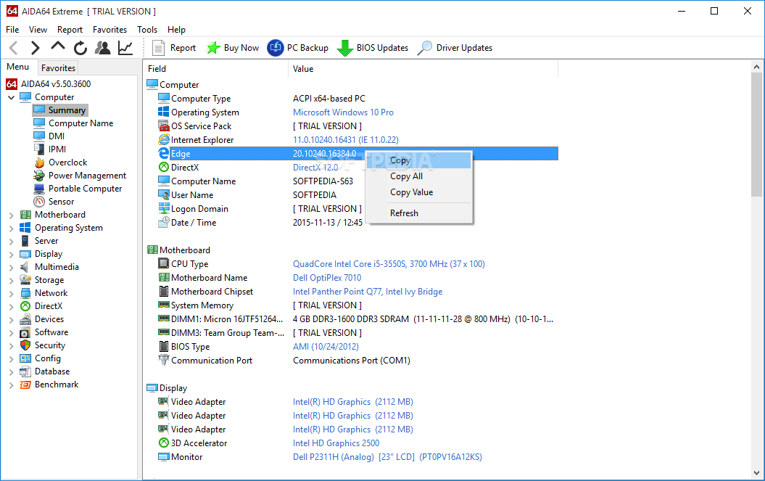Click the Refresh circular arrow toolbar icon
This screenshot has width=765, height=481.
[80, 48]
